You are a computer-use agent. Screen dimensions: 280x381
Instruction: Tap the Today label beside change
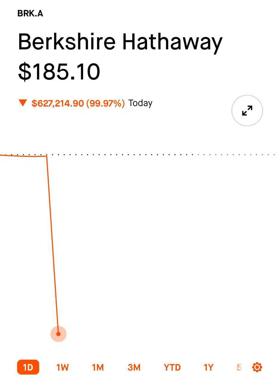pyautogui.click(x=140, y=103)
